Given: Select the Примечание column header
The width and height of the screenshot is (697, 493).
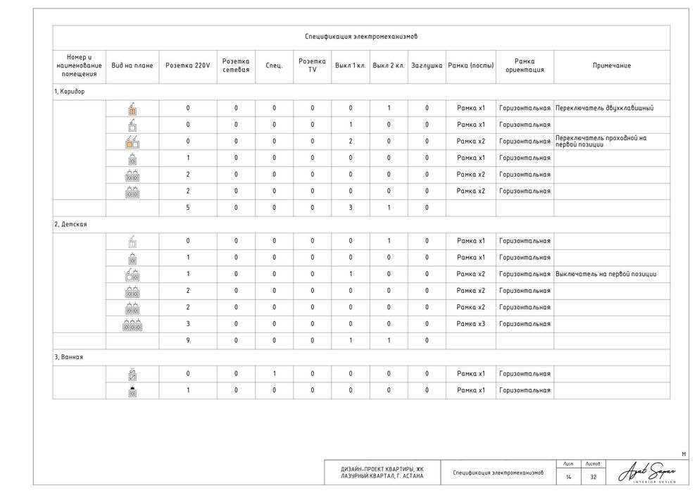Looking at the screenshot, I should click(x=612, y=65).
